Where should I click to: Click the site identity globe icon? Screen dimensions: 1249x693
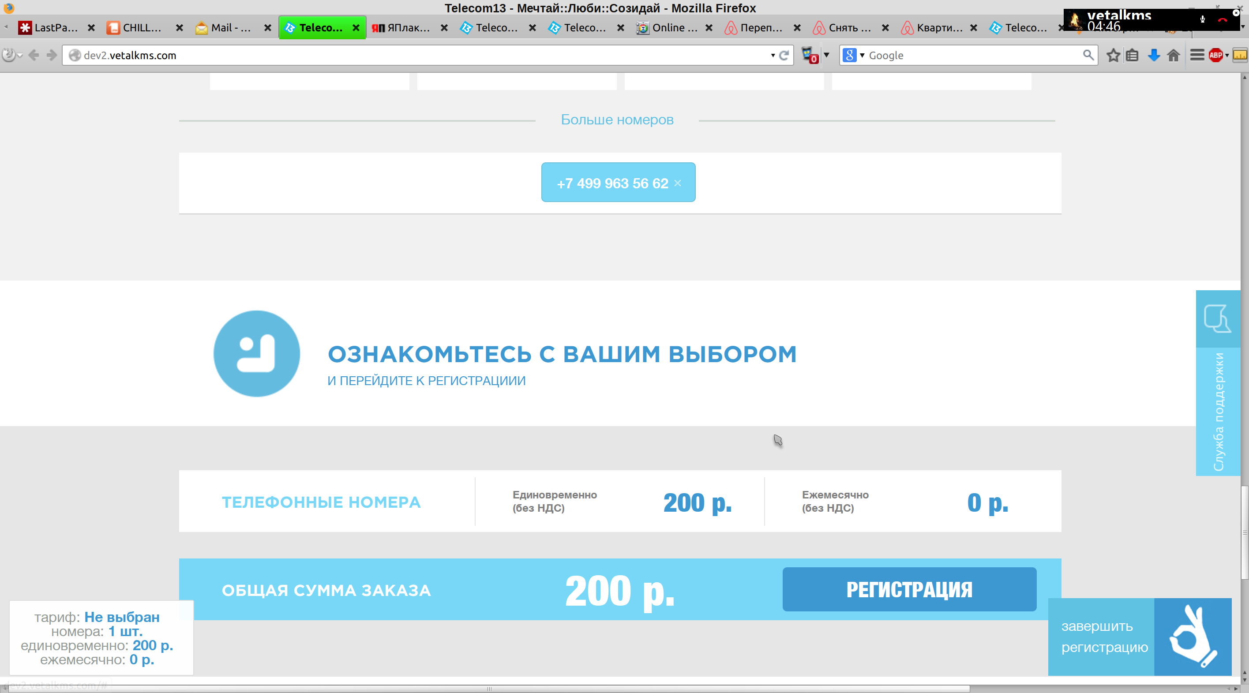[74, 55]
